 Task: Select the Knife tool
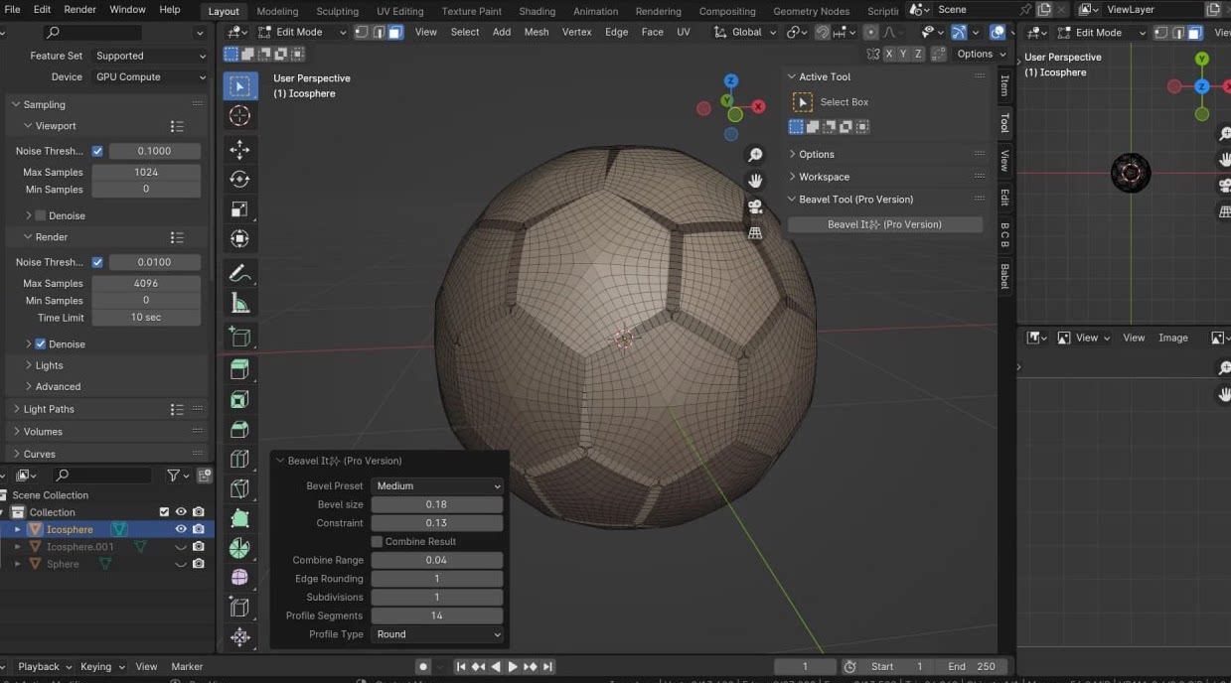point(239,488)
